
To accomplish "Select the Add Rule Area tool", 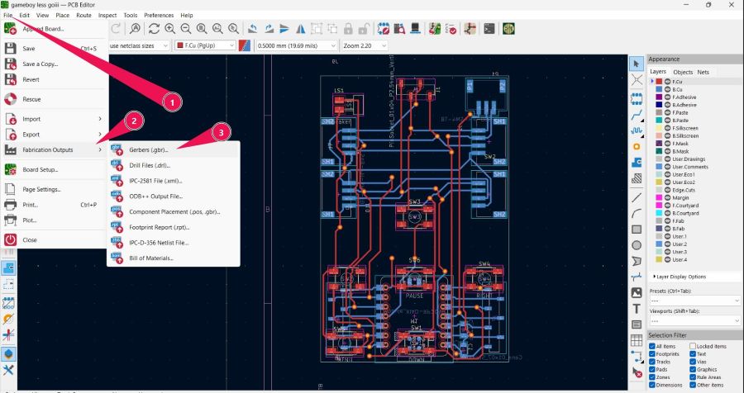I will (x=637, y=178).
